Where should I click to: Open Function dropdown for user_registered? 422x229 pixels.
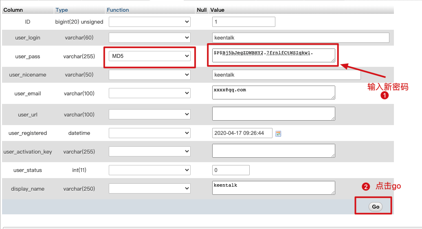[149, 133]
